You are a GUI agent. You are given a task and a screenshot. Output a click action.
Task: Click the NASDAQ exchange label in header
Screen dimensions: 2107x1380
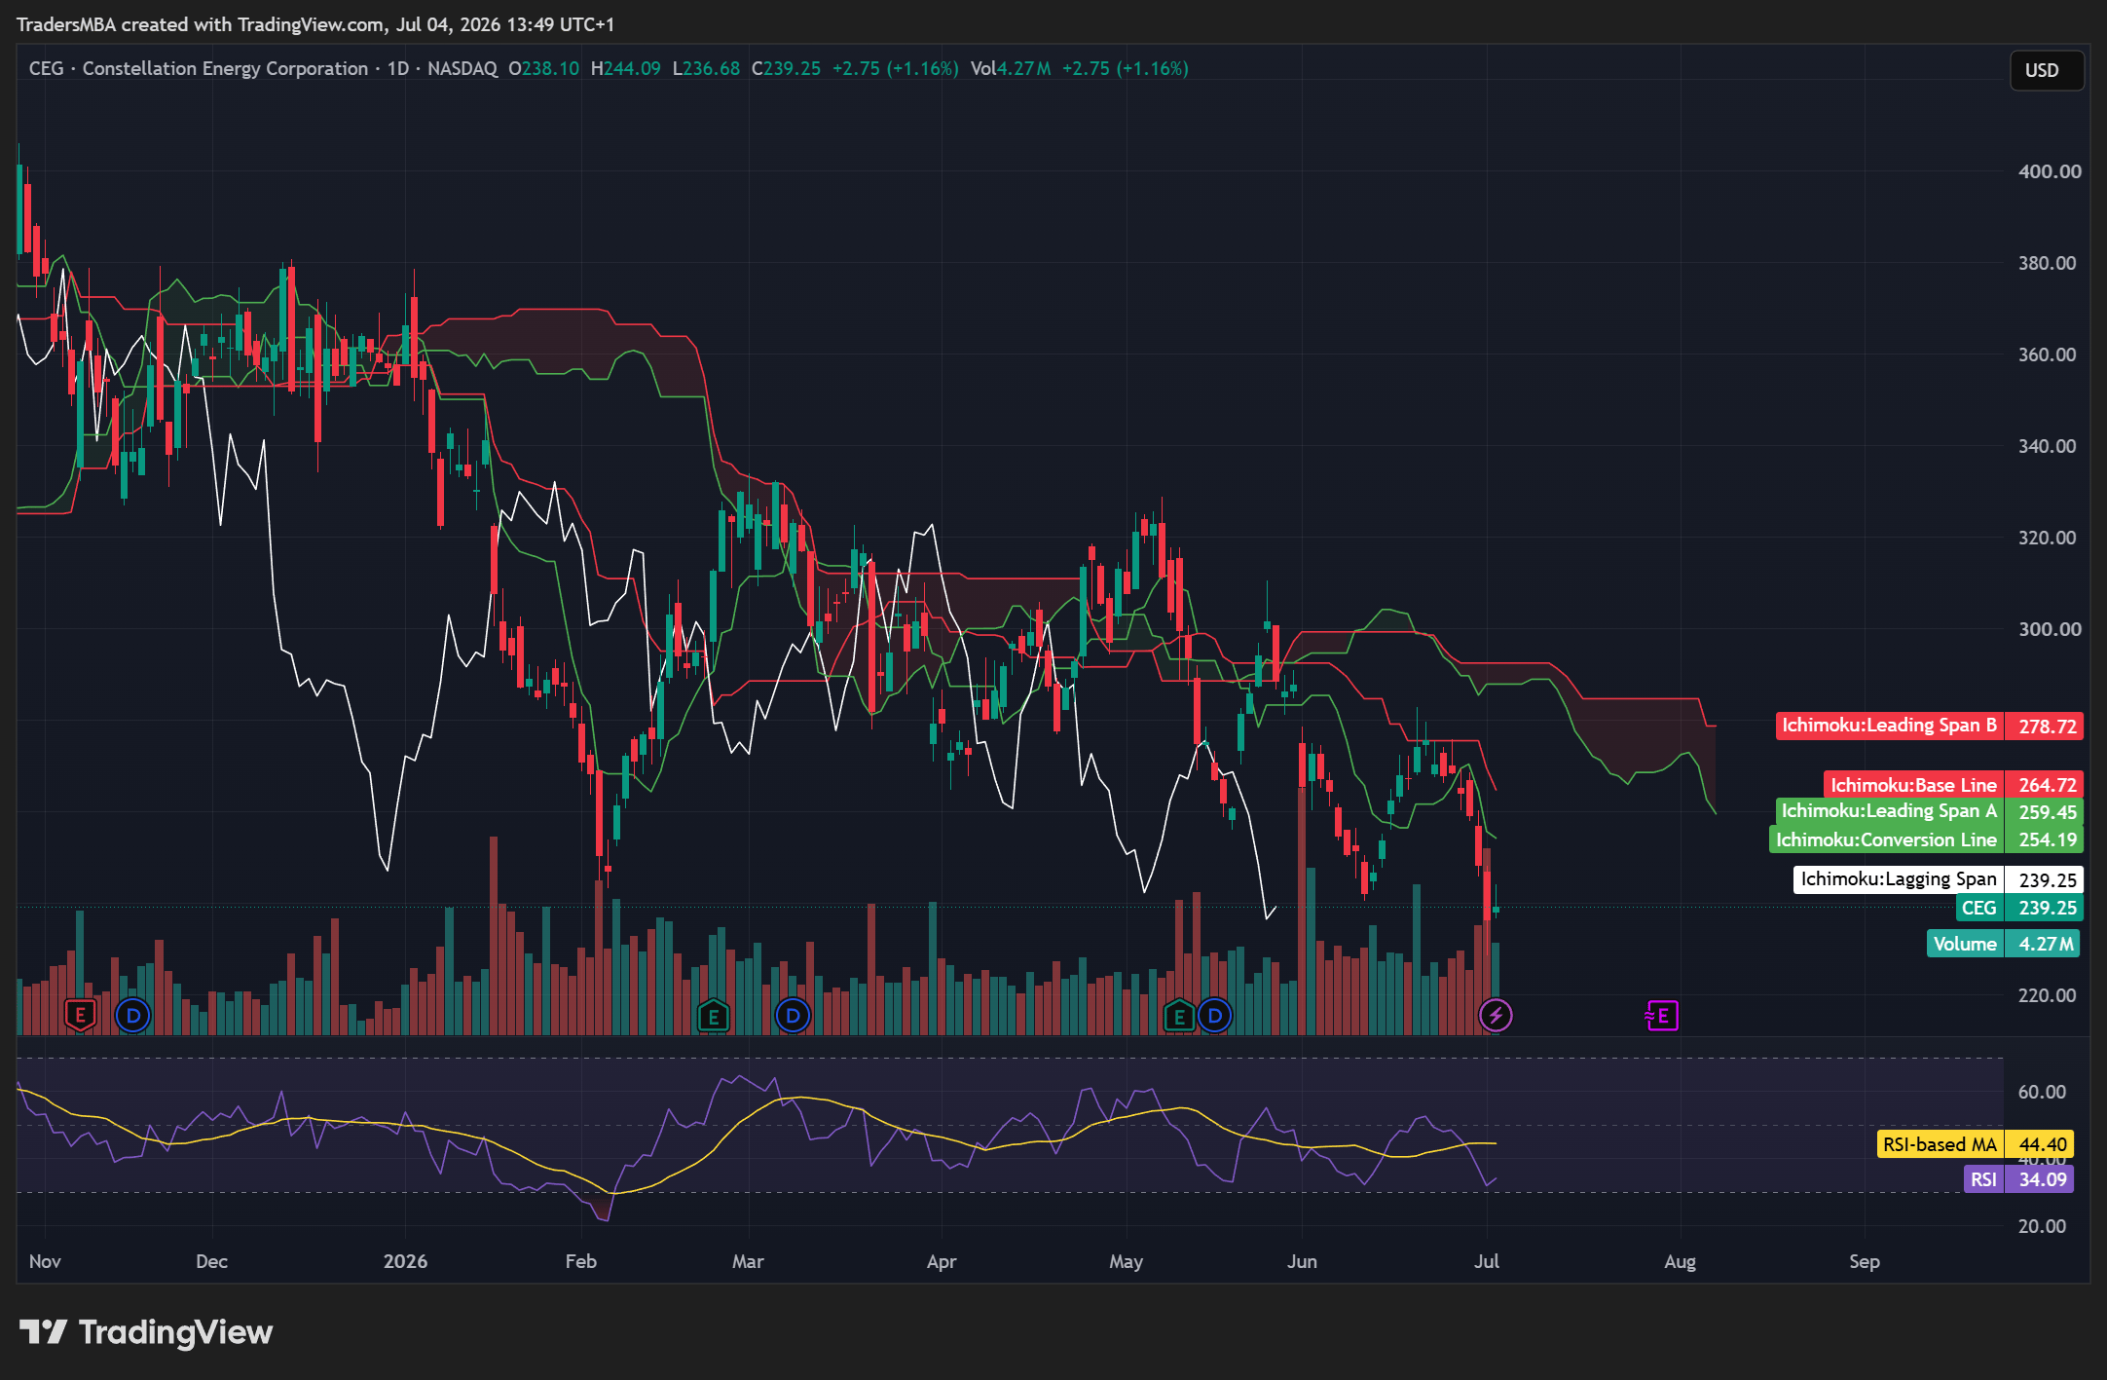(462, 68)
